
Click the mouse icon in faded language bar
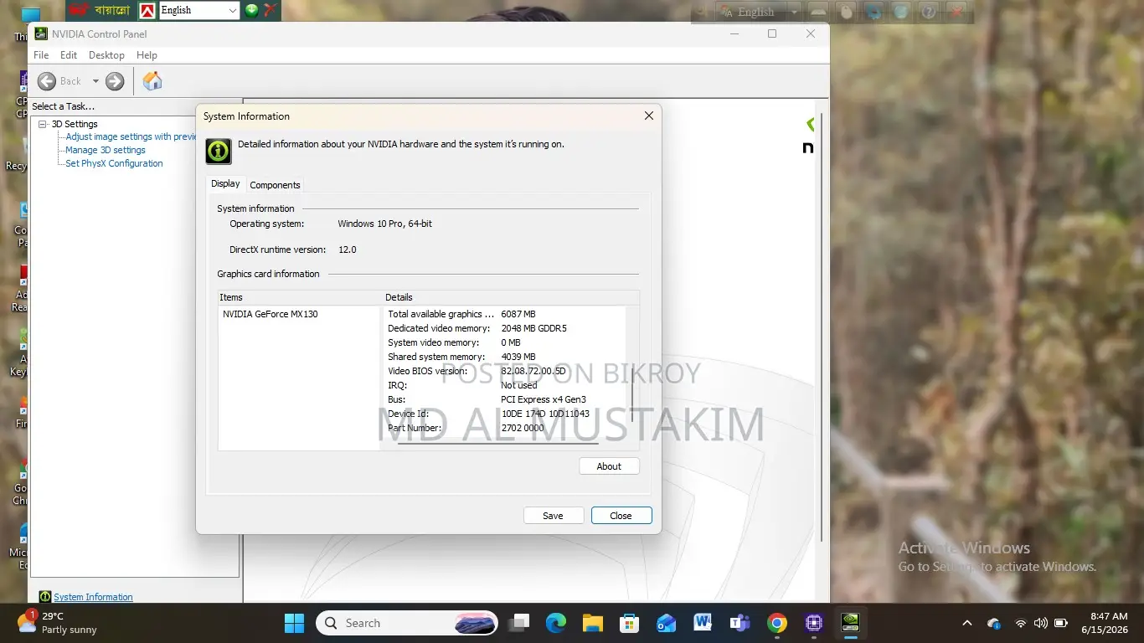click(846, 12)
